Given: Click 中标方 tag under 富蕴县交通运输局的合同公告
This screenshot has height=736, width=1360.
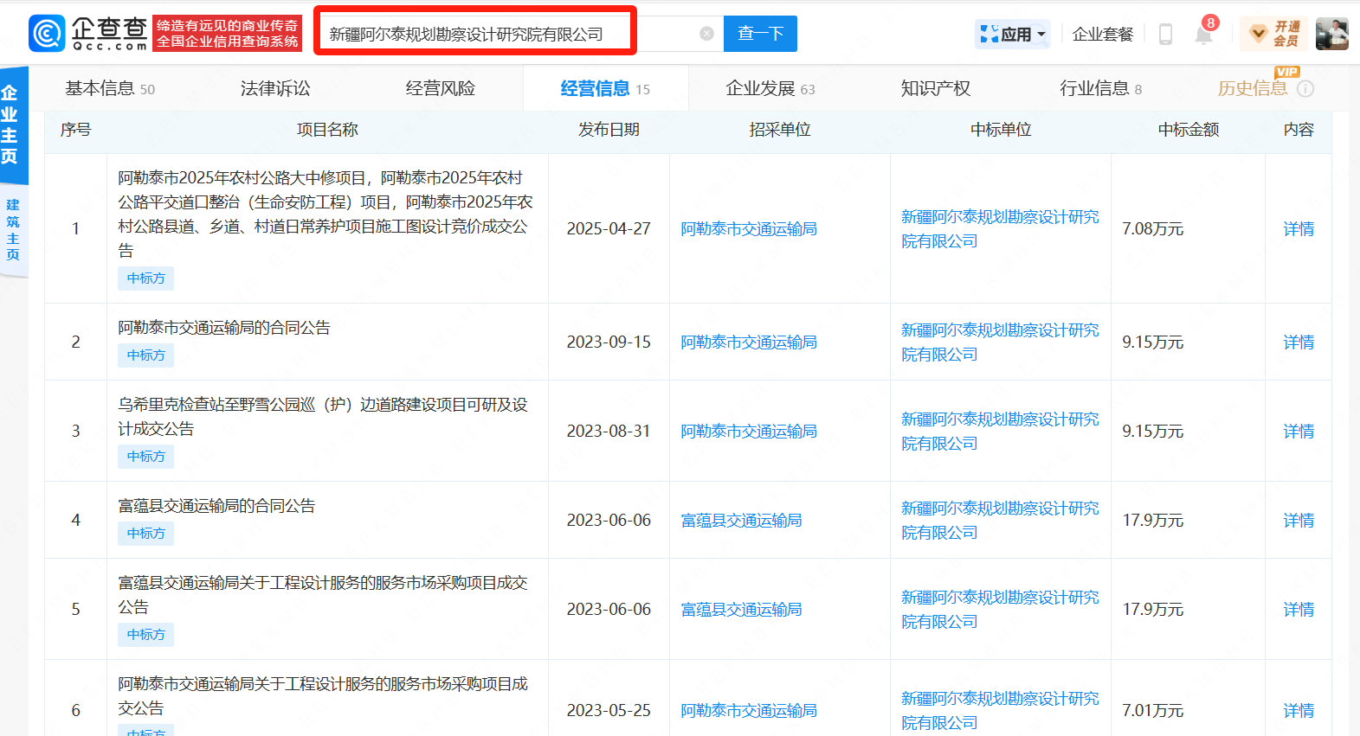Looking at the screenshot, I should (x=145, y=533).
